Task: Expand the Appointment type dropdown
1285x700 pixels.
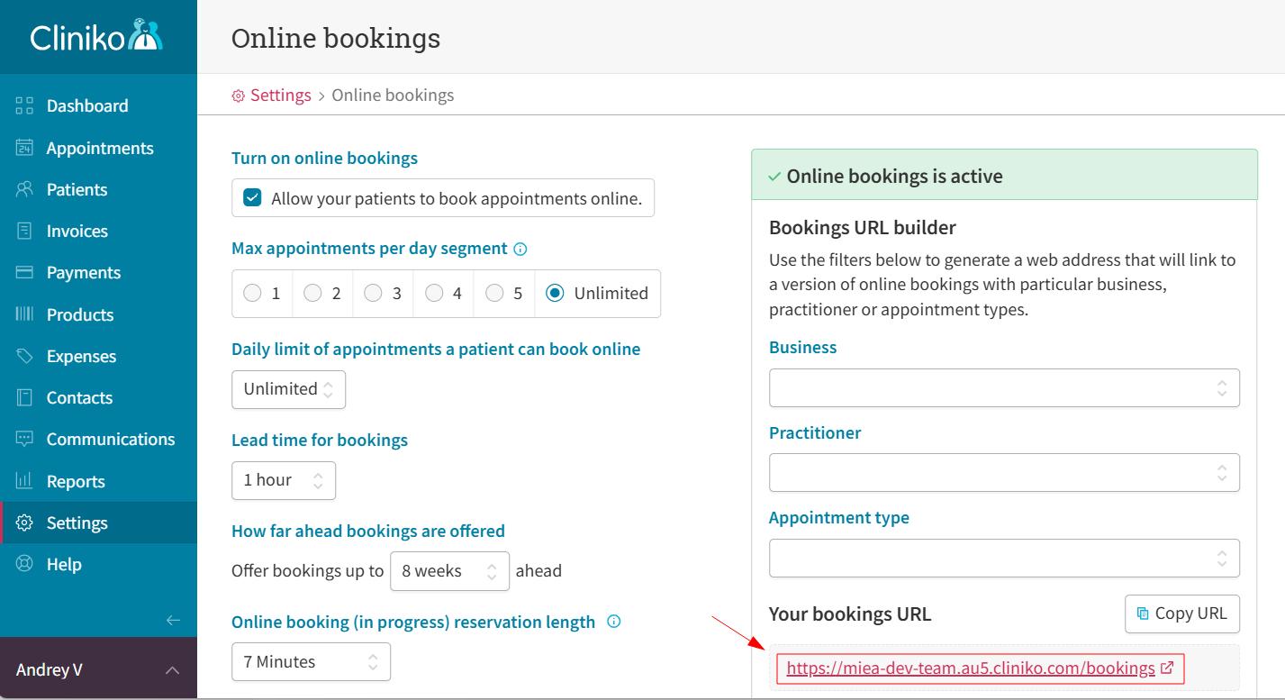Action: [x=1004, y=558]
